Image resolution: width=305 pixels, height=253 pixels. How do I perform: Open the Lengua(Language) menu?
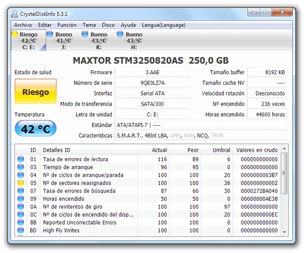[x=163, y=25]
